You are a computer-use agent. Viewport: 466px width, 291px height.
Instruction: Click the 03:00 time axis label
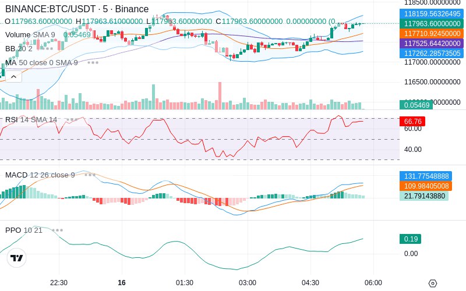point(247,283)
